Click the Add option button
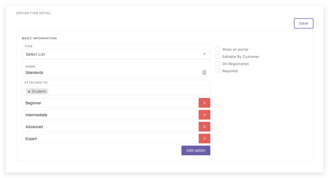The height and width of the screenshot is (178, 329). tap(196, 150)
